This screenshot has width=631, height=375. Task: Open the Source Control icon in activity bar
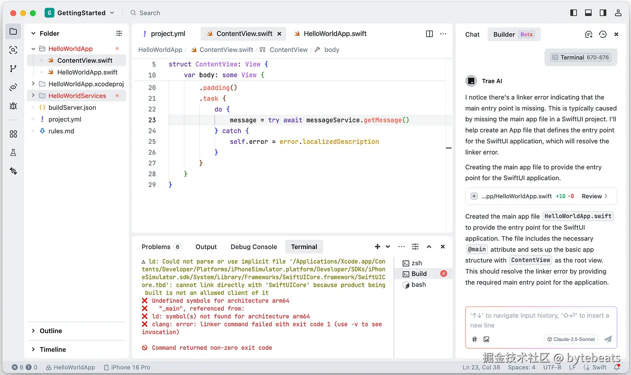[13, 69]
